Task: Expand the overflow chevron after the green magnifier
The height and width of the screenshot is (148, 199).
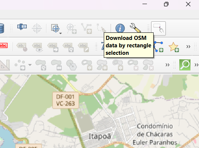Action: 197,65
